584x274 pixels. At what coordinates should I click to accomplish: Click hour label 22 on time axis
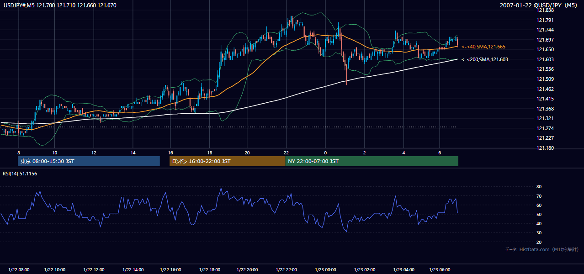(287, 152)
